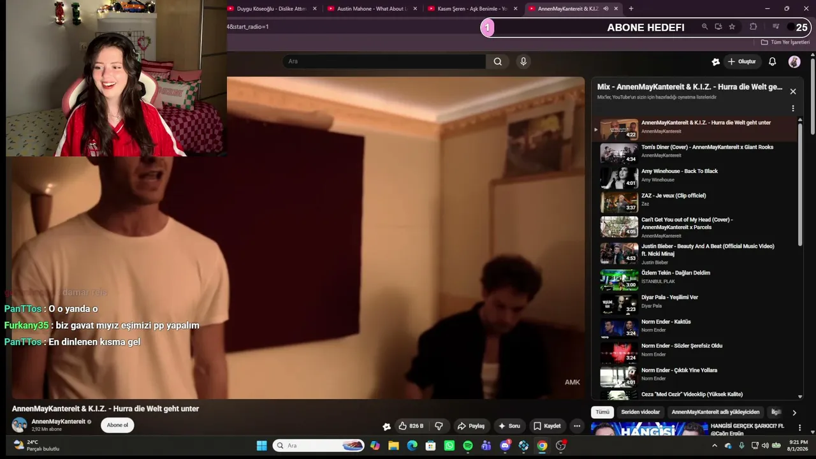Viewport: 816px width, 459px height.
Task: Click the sparkle icon left of the like button
Action: (386, 426)
